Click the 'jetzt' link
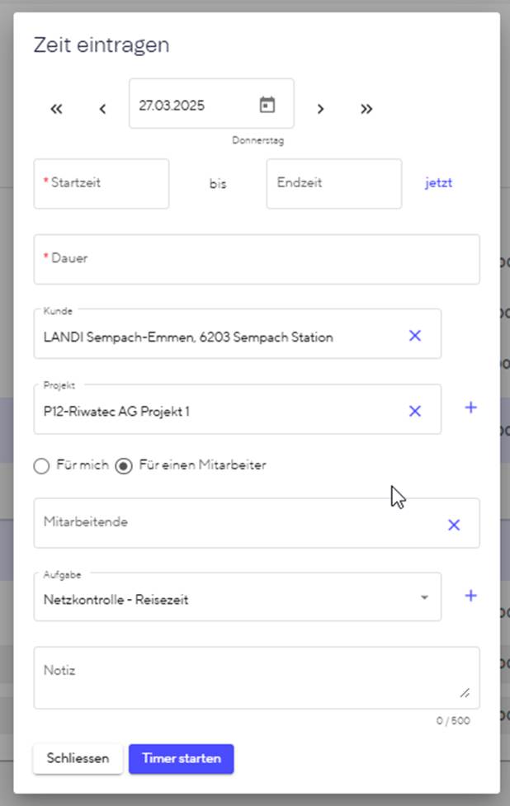Viewport: 510px width, 806px height. coord(438,183)
